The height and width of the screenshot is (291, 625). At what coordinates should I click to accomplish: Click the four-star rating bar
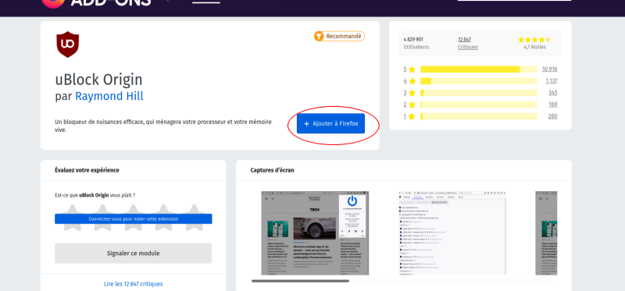coord(478,81)
